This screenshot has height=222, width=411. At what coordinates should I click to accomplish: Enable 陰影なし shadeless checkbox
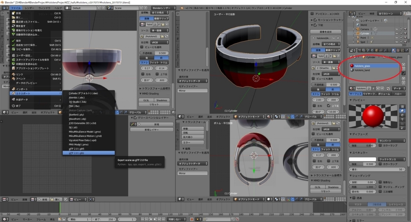point(380,182)
